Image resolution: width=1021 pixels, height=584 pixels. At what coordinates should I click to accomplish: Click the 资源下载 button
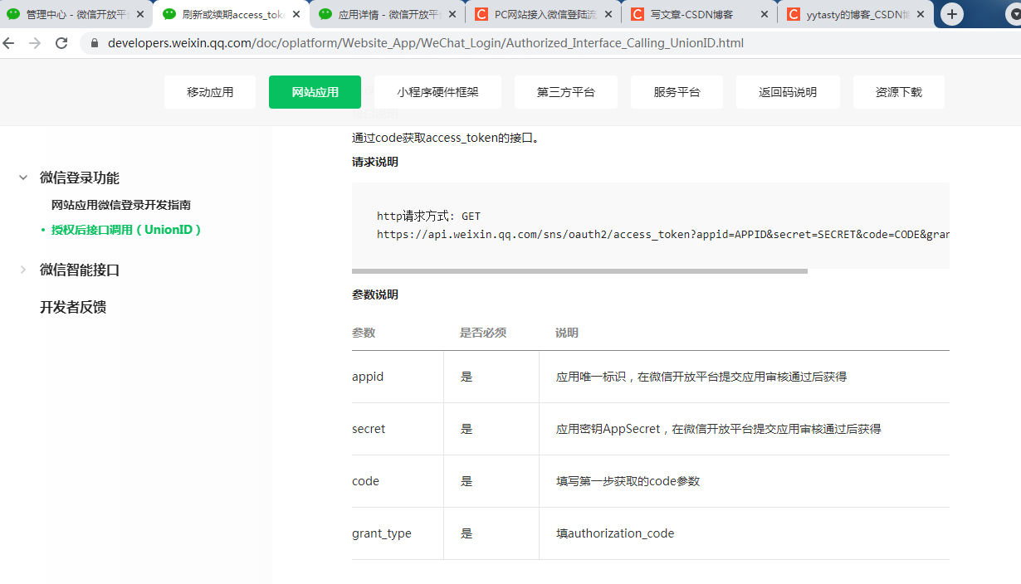click(898, 92)
